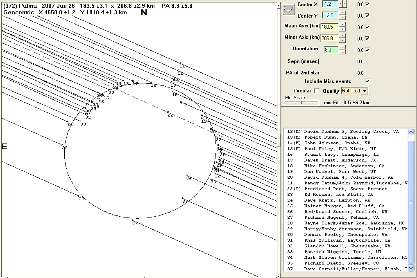Viewport: 417px width, 278px height.
Task: Select row 34 Mark Steven Williams, Carrollton
Action: tap(345, 257)
